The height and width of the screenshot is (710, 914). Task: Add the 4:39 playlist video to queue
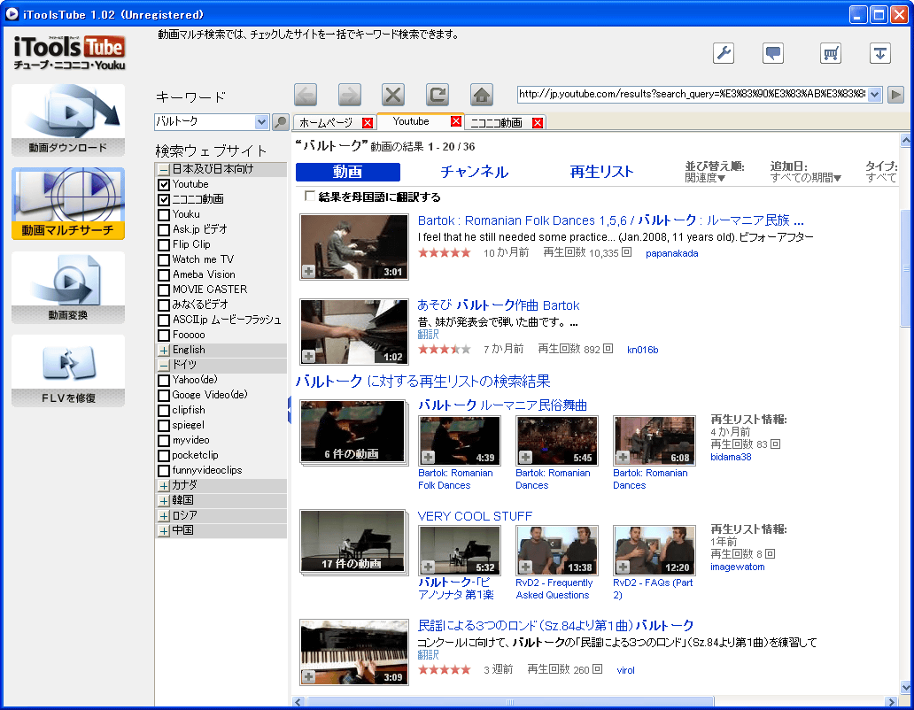[428, 457]
